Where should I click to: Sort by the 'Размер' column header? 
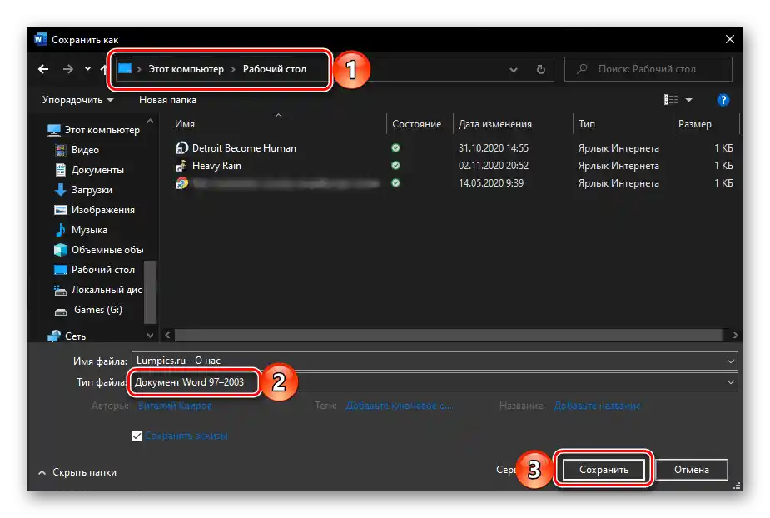(694, 124)
